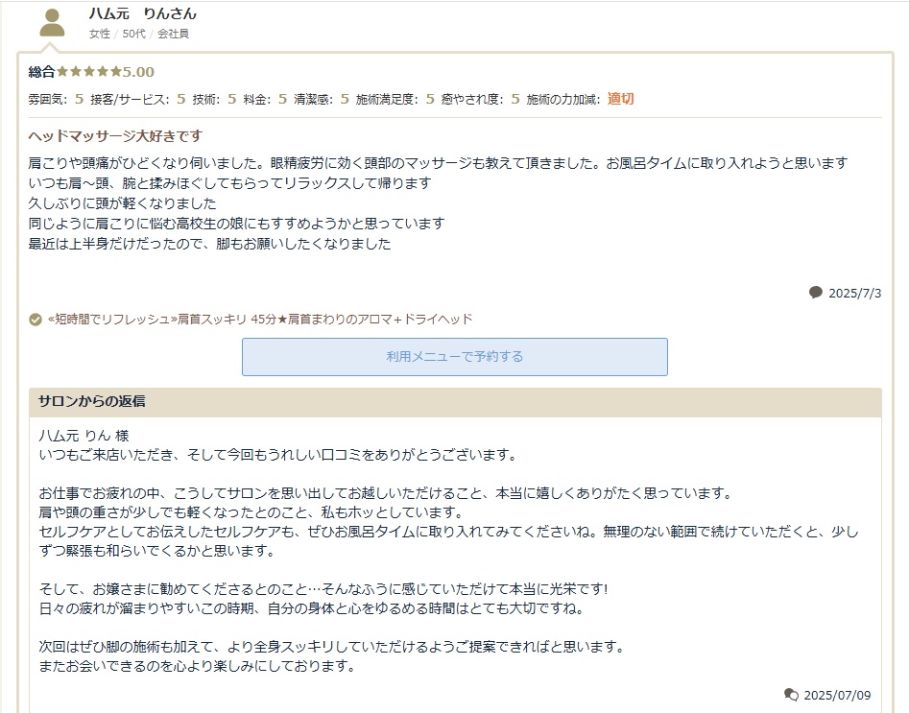Click the review date 2025/7/3
The height and width of the screenshot is (713, 909).
pos(854,293)
